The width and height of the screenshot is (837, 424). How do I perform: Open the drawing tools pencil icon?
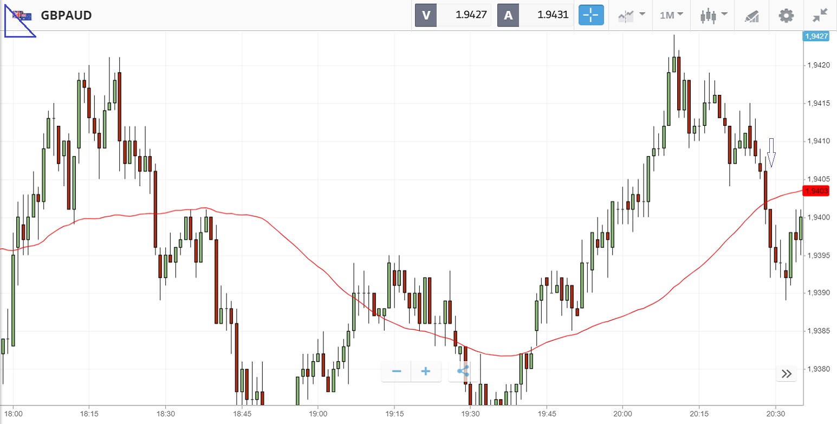click(752, 15)
